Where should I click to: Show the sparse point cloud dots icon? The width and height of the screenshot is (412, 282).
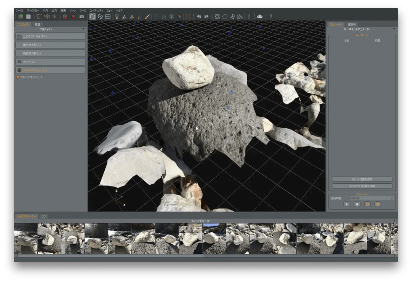156,17
